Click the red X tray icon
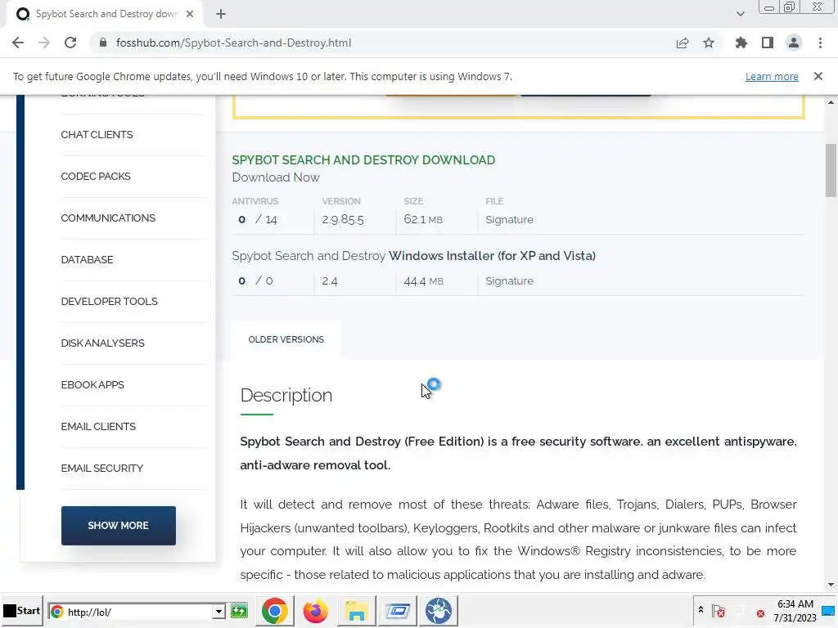 tap(760, 613)
